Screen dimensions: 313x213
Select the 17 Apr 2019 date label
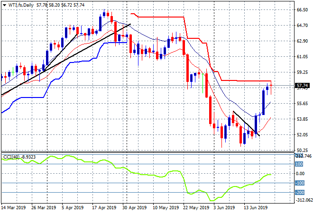pyautogui.click(x=104, y=208)
